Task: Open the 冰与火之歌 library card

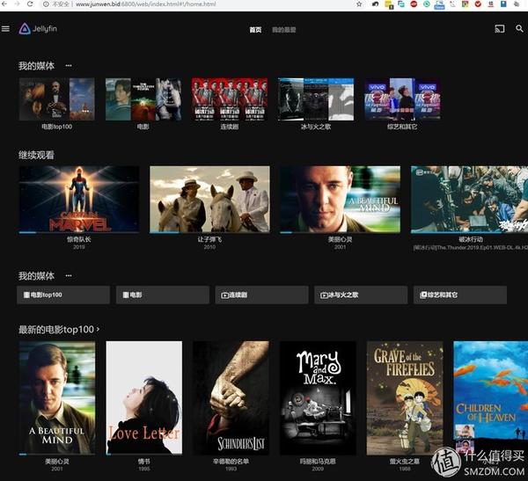Action: click(316, 99)
